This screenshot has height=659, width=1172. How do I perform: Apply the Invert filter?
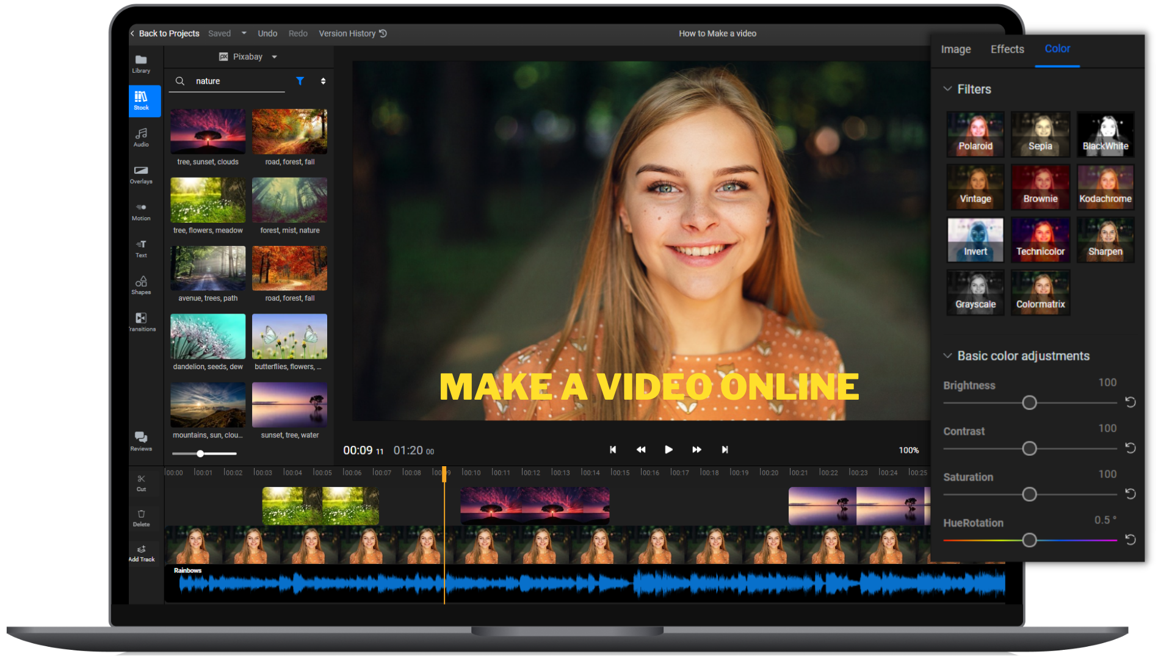click(975, 240)
